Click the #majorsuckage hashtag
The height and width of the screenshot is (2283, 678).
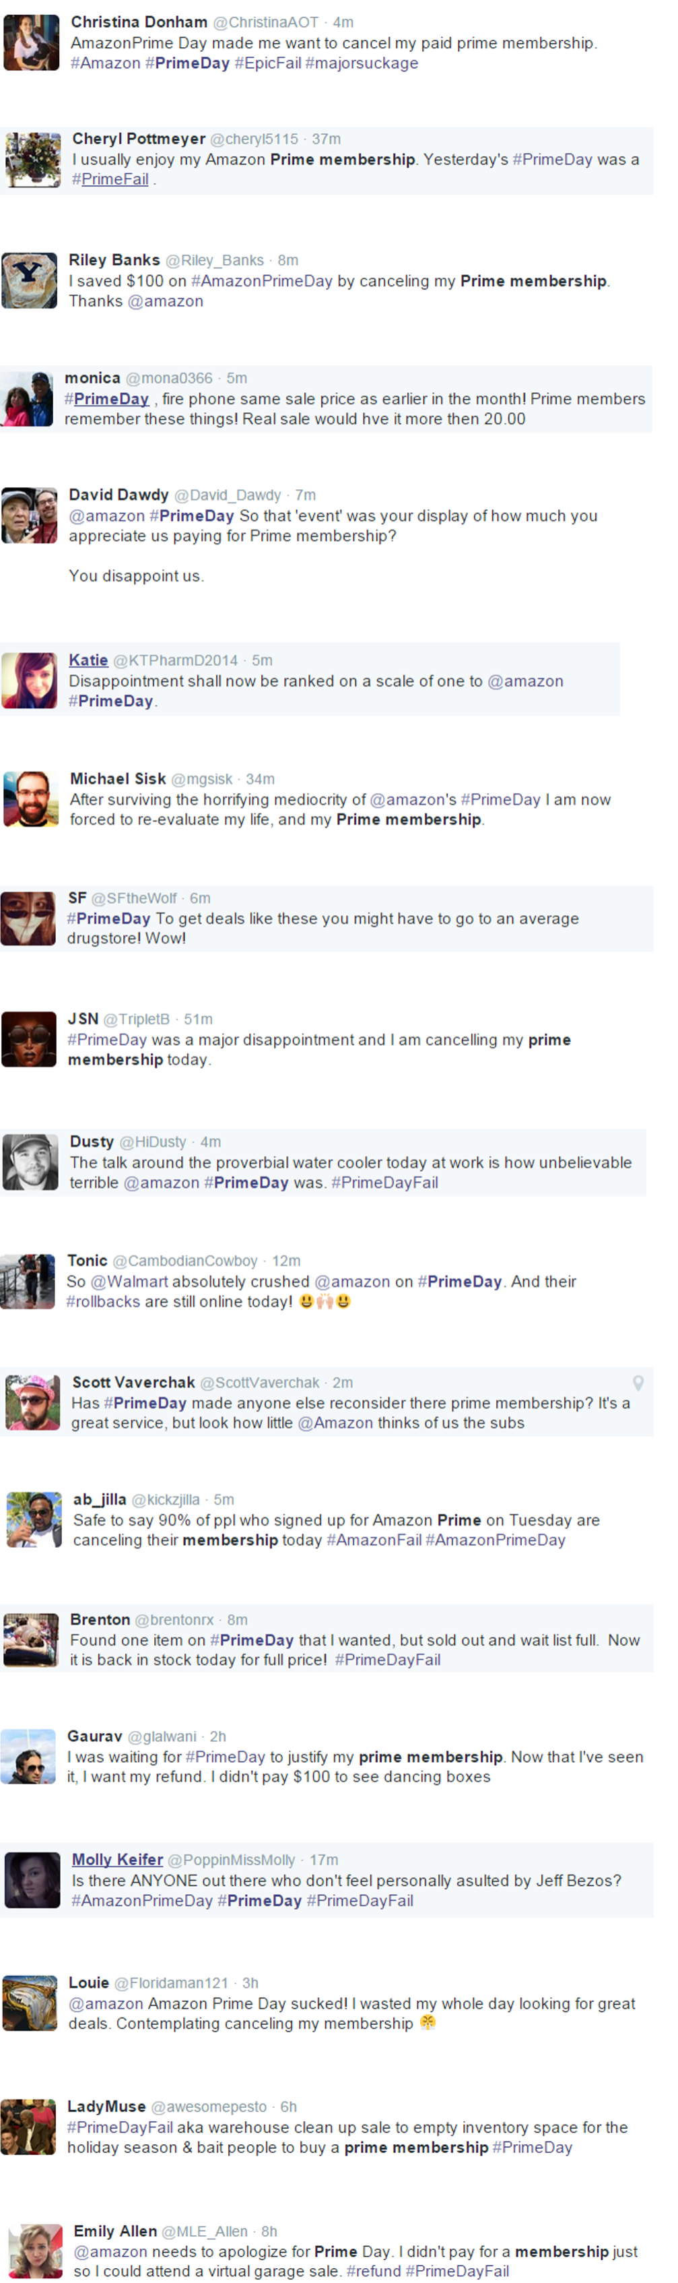(x=362, y=64)
